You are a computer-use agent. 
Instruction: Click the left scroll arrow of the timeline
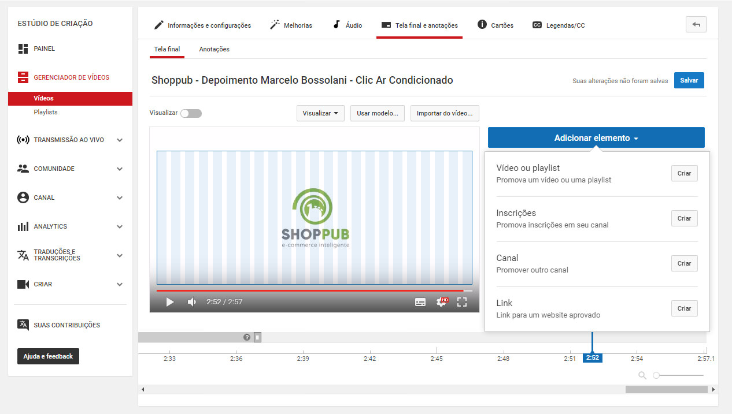click(143, 389)
